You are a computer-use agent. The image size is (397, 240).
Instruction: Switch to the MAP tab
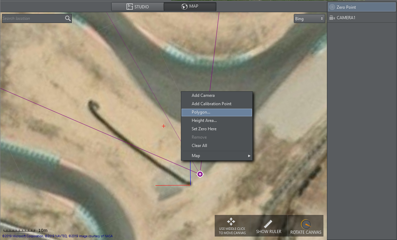click(x=190, y=7)
